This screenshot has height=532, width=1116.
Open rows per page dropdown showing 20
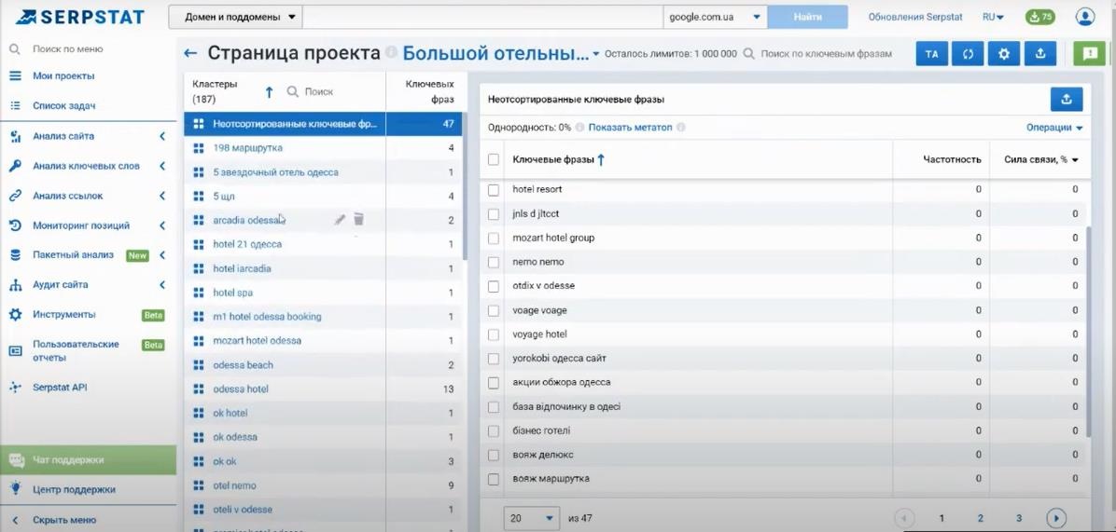532,518
